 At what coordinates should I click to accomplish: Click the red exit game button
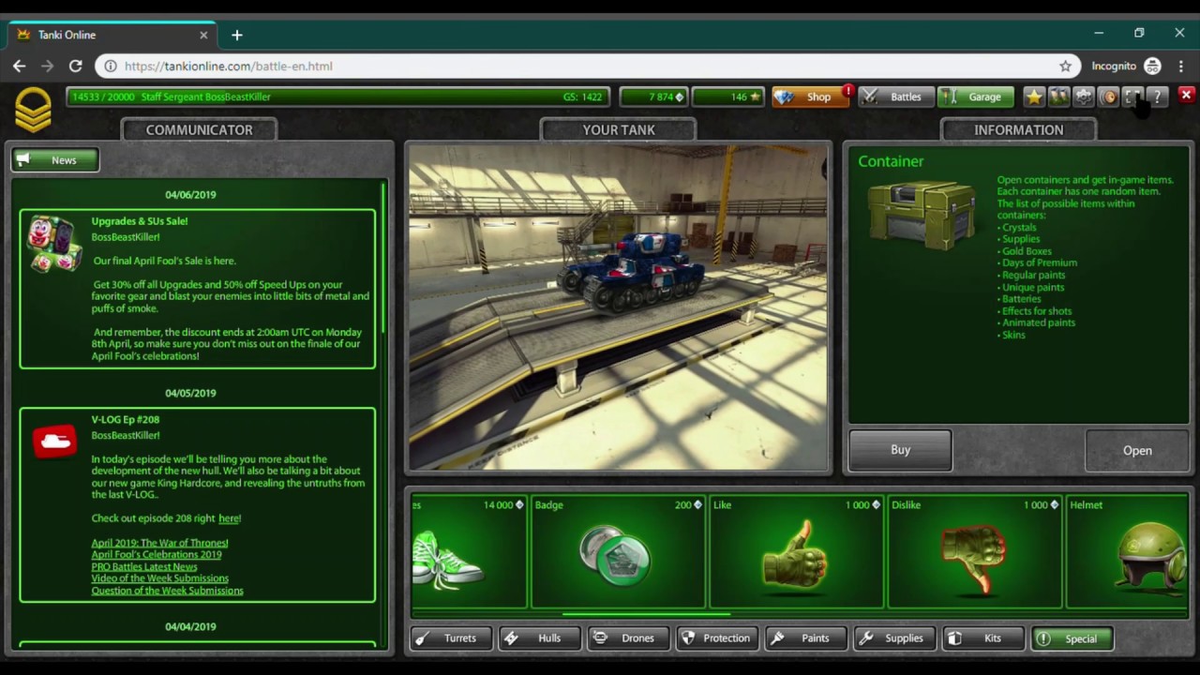pos(1186,96)
